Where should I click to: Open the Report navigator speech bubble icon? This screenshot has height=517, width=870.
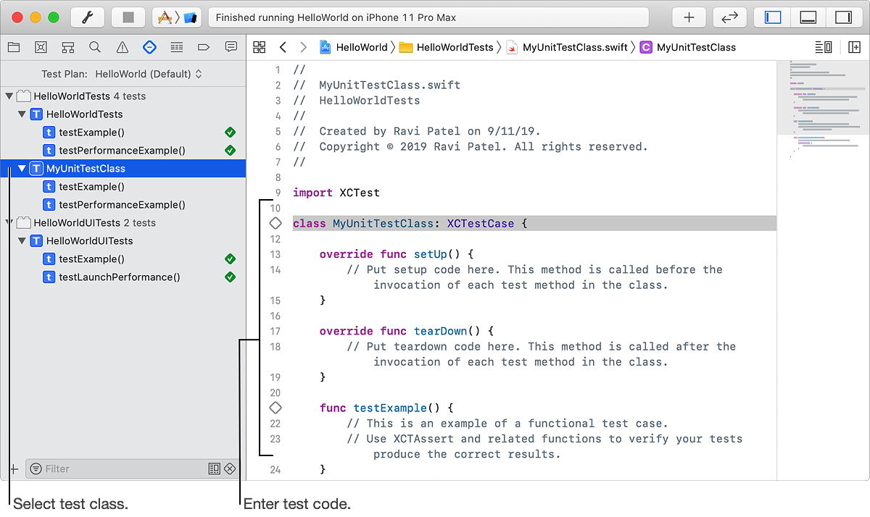[231, 47]
